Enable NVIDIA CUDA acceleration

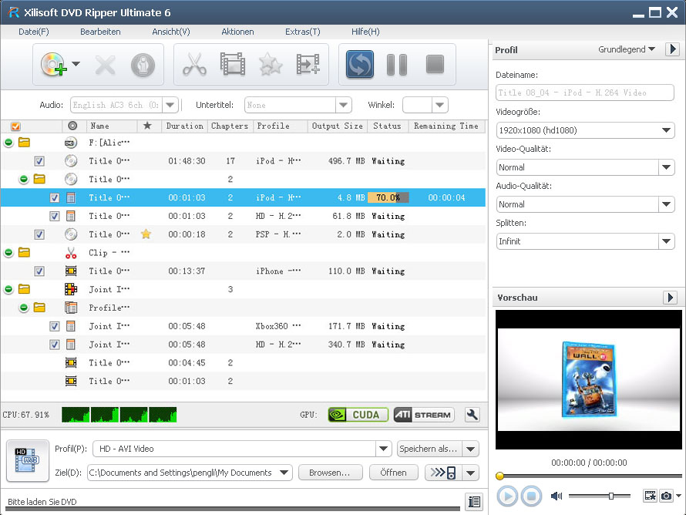pyautogui.click(x=358, y=414)
